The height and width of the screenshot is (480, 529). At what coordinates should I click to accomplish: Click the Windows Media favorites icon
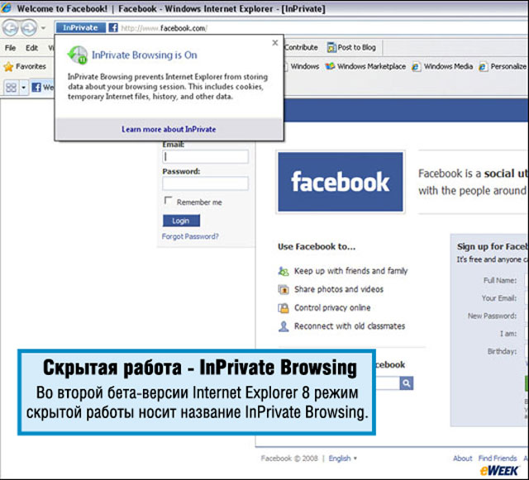(416, 67)
